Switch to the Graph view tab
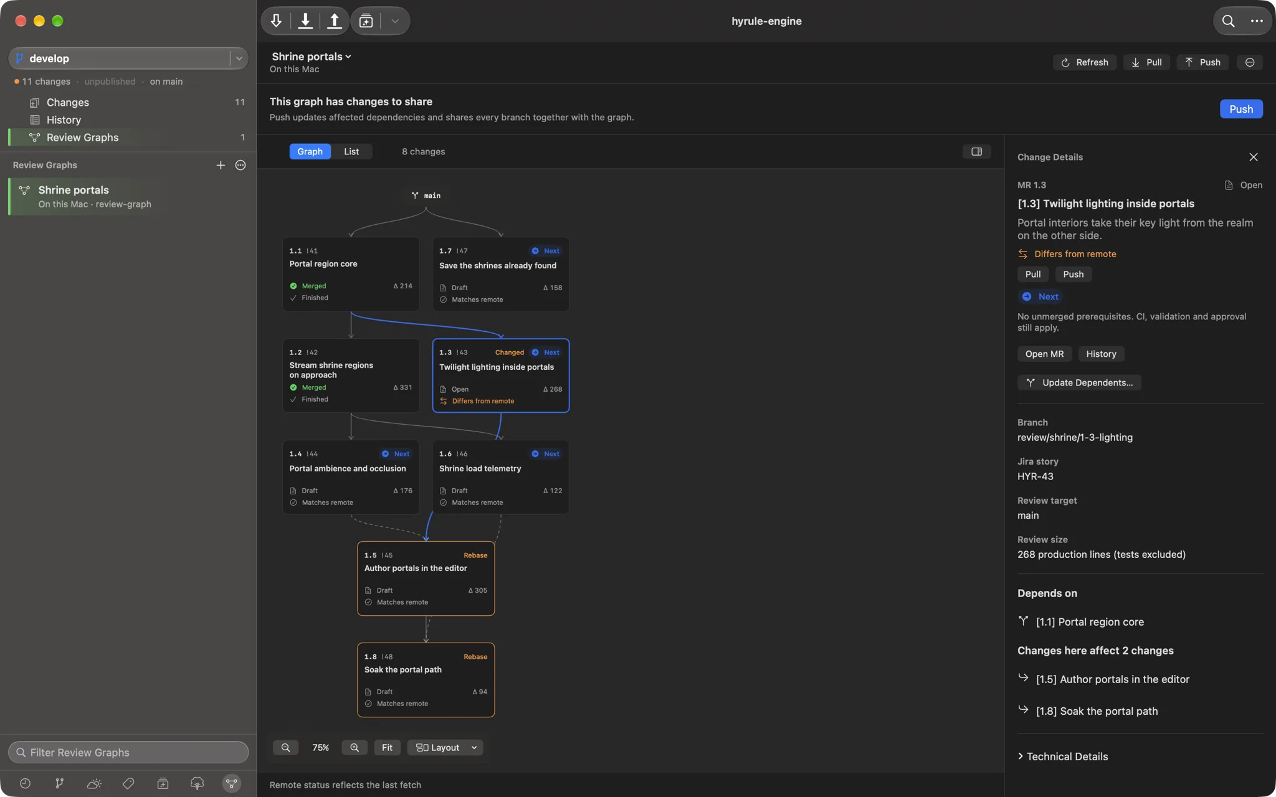 coord(310,151)
